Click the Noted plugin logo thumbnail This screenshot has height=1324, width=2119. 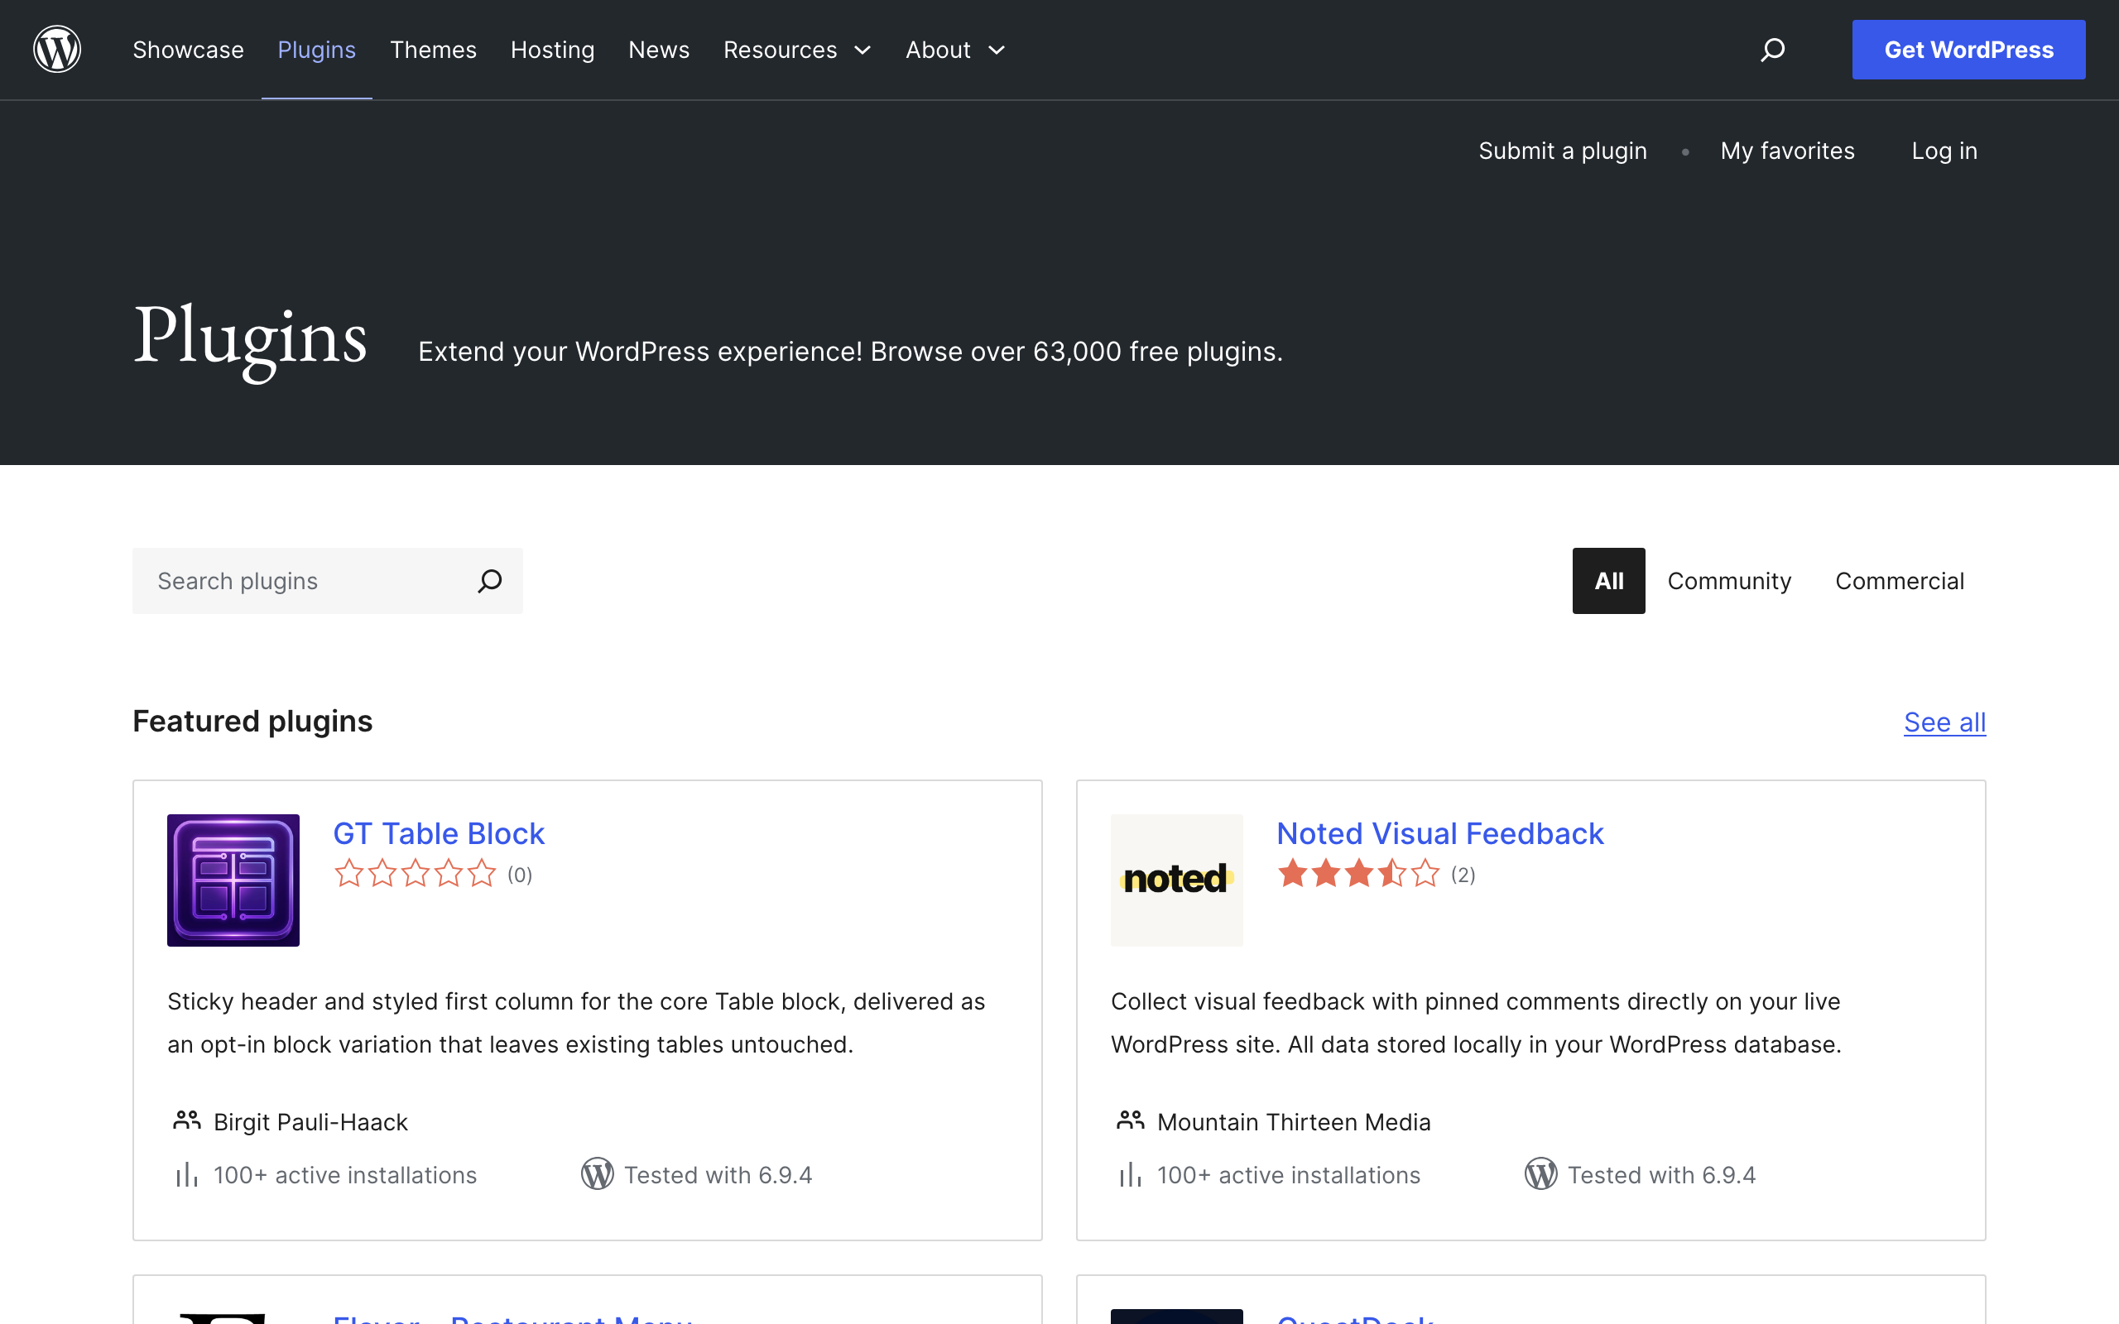[1177, 880]
